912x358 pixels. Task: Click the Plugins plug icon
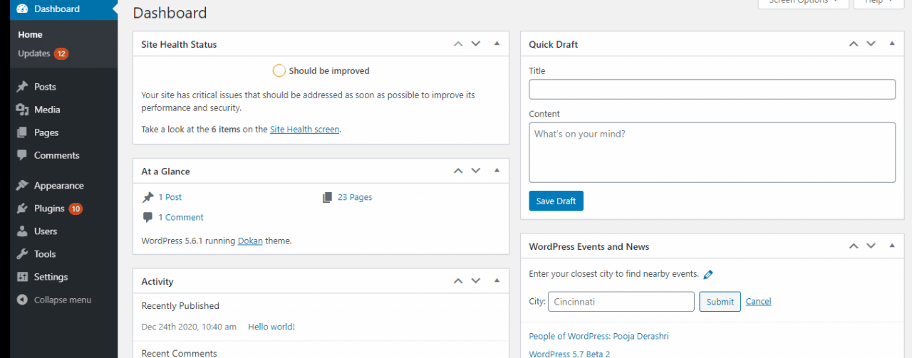[22, 209]
